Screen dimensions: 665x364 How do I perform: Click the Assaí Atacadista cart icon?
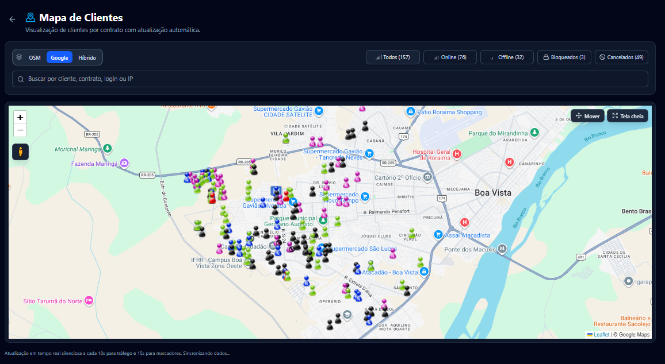point(438,234)
